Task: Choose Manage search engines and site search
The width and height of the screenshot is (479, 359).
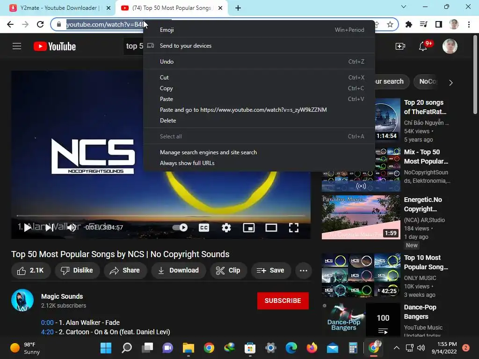Action: coord(259,152)
